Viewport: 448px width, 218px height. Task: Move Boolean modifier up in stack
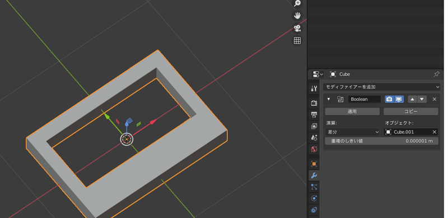tap(412, 99)
